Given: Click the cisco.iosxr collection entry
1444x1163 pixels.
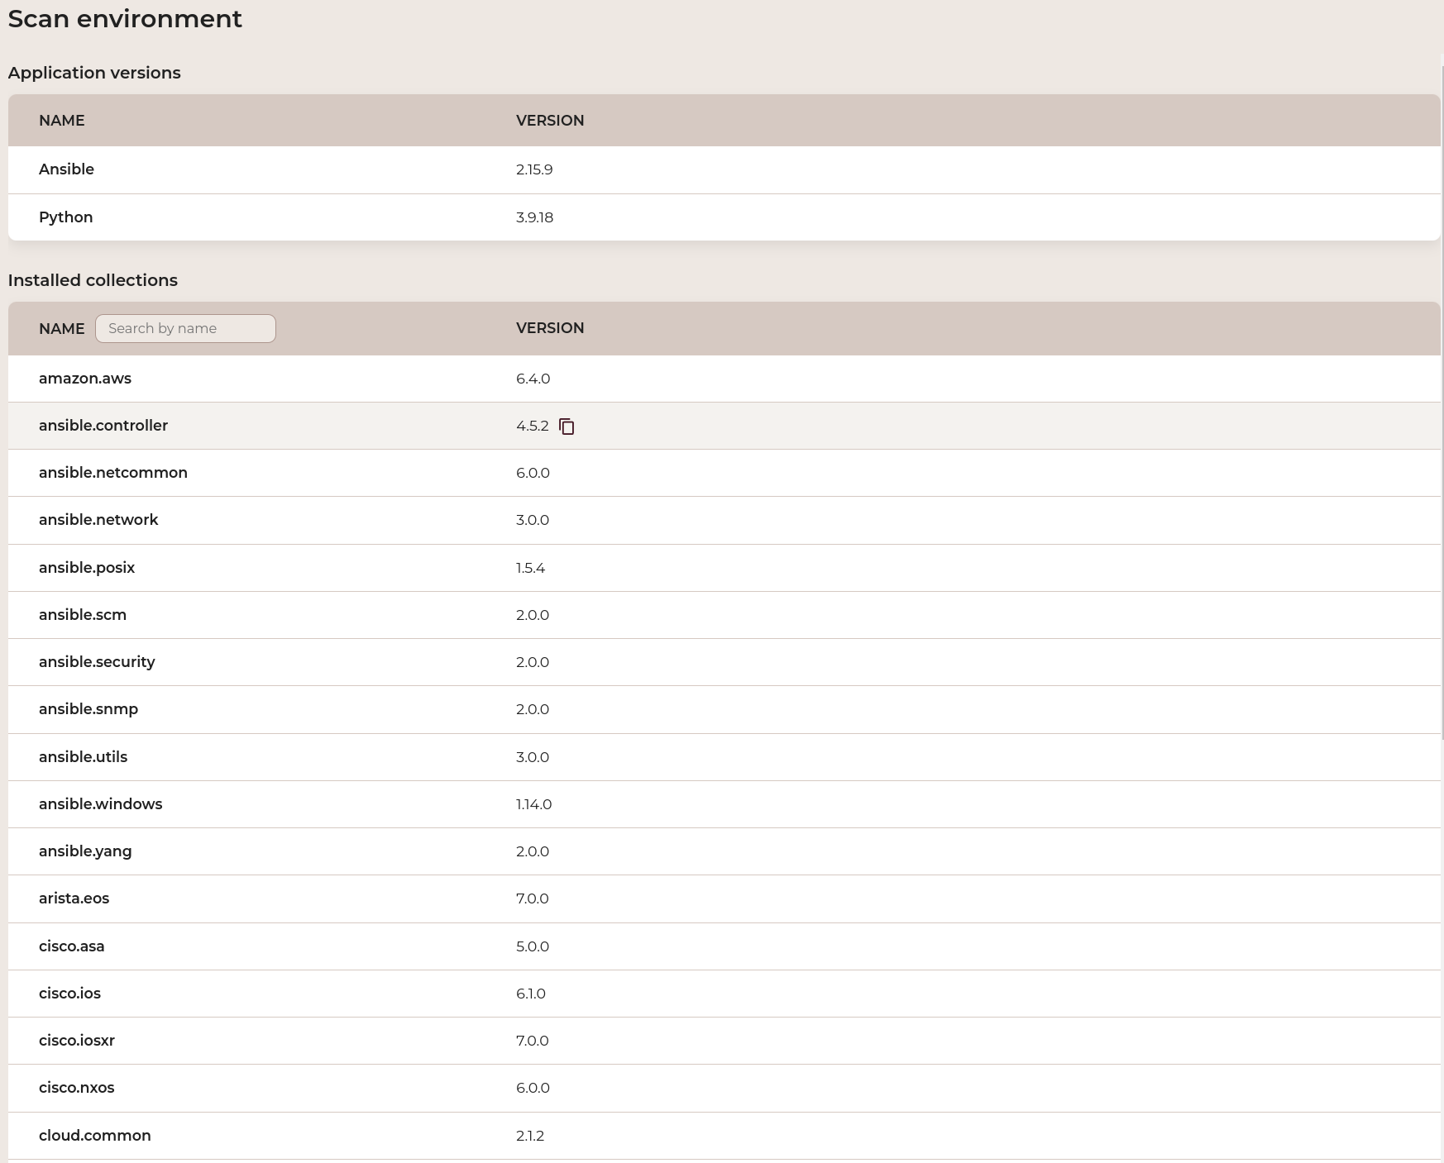Looking at the screenshot, I should (77, 1041).
